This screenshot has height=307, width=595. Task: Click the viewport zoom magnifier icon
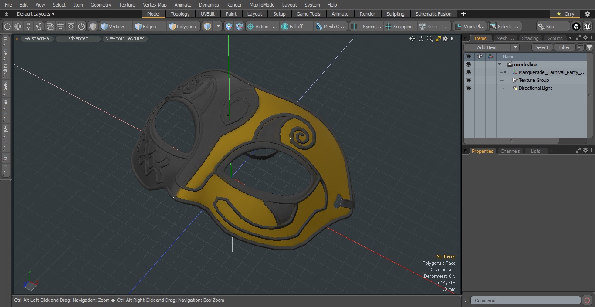point(429,39)
